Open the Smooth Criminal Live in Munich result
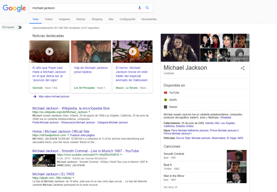277x192 pixels. (x=86, y=151)
